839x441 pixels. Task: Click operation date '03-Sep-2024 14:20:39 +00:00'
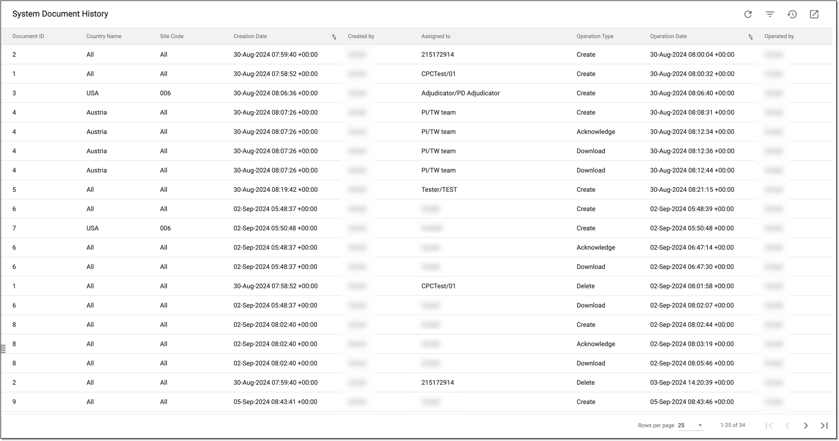(692, 382)
